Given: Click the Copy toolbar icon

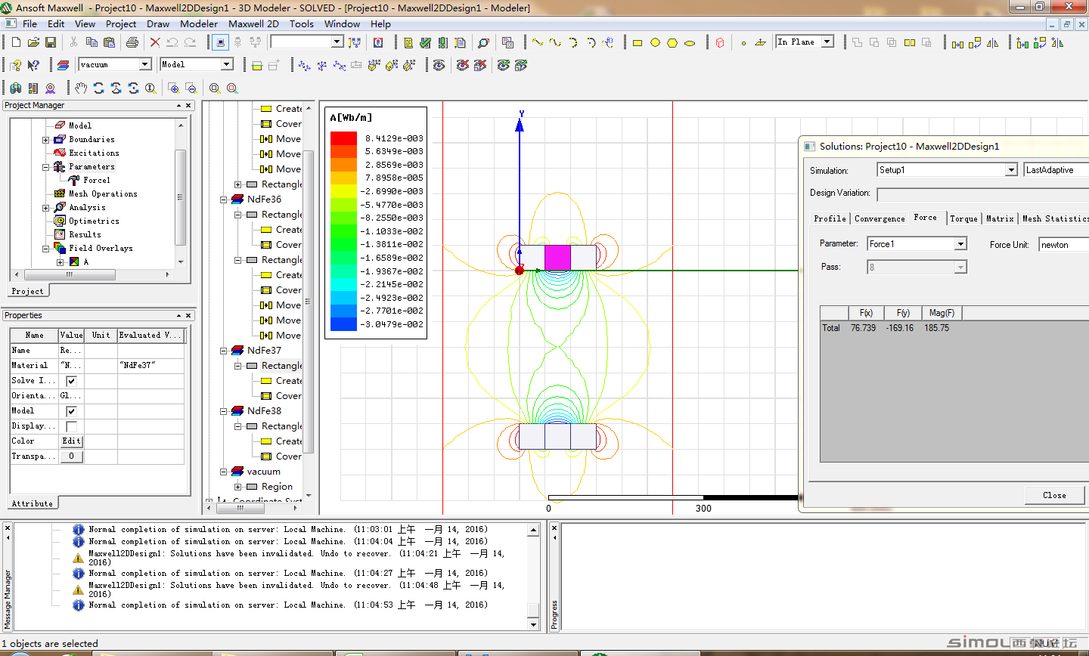Looking at the screenshot, I should click(x=92, y=42).
